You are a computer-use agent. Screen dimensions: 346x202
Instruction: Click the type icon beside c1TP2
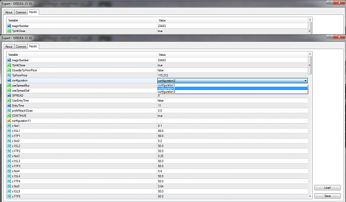click(9, 151)
